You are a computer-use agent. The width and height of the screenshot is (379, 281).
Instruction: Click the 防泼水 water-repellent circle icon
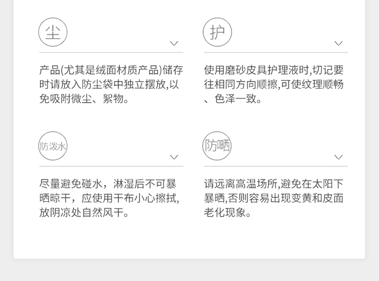[x=53, y=146]
